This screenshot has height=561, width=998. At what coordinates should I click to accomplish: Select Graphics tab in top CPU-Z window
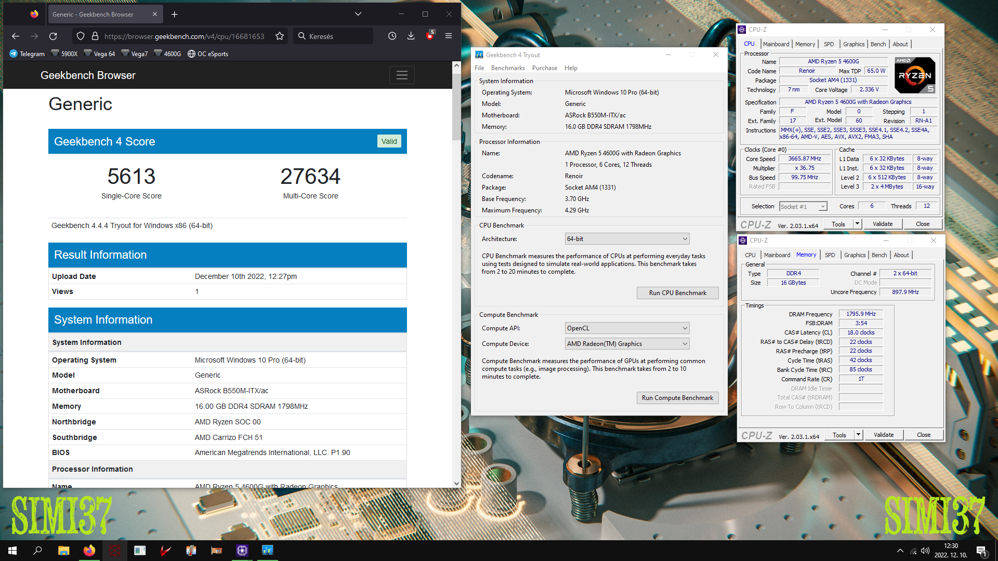click(x=853, y=44)
